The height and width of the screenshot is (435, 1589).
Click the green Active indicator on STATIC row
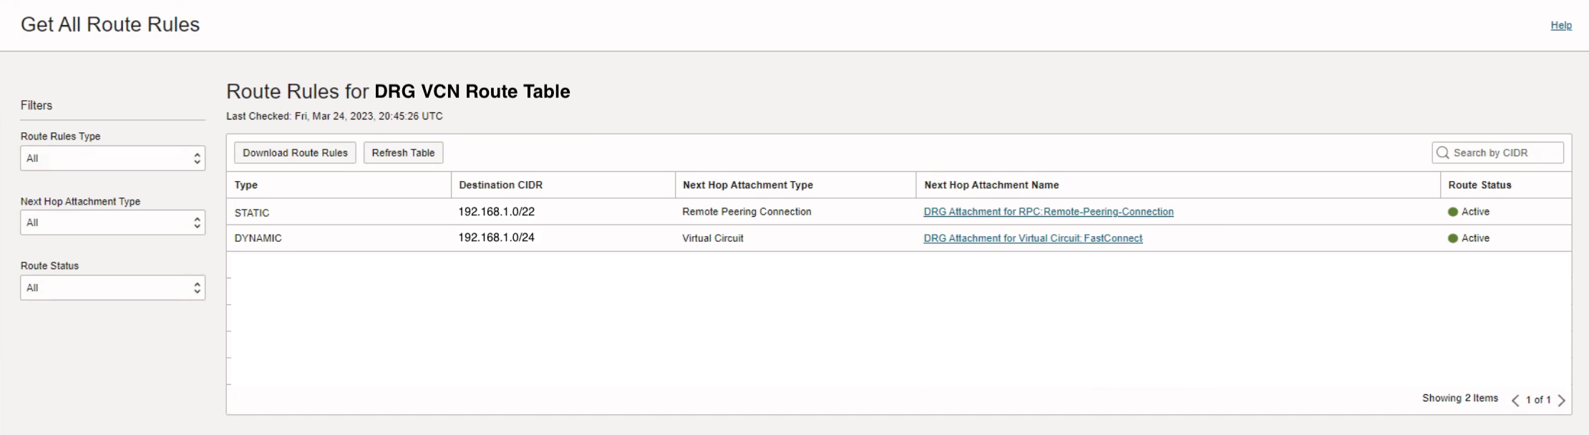(1452, 212)
